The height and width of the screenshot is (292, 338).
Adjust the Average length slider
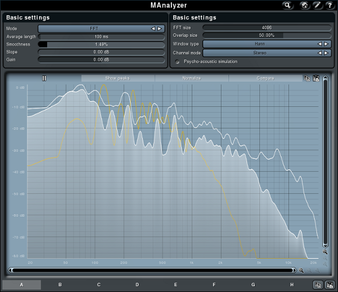point(101,37)
